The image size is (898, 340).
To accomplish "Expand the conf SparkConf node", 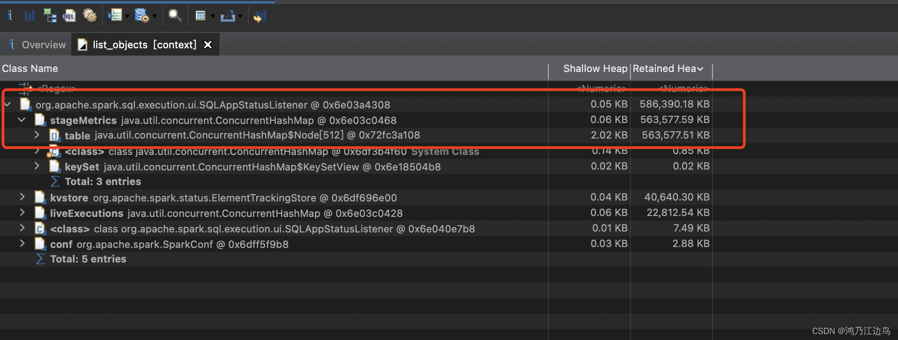I will (22, 243).
